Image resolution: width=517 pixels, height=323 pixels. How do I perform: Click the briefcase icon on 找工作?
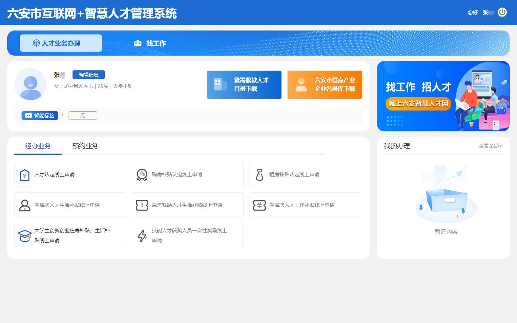point(138,43)
